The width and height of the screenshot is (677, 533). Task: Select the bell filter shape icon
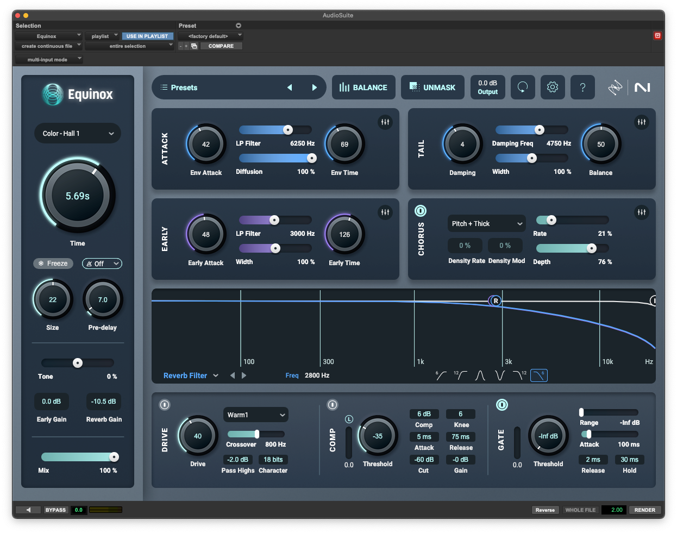click(x=480, y=375)
